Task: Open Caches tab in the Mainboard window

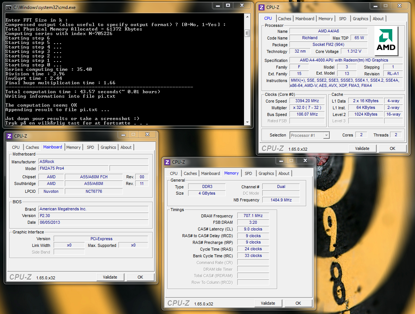Action: (x=32, y=147)
